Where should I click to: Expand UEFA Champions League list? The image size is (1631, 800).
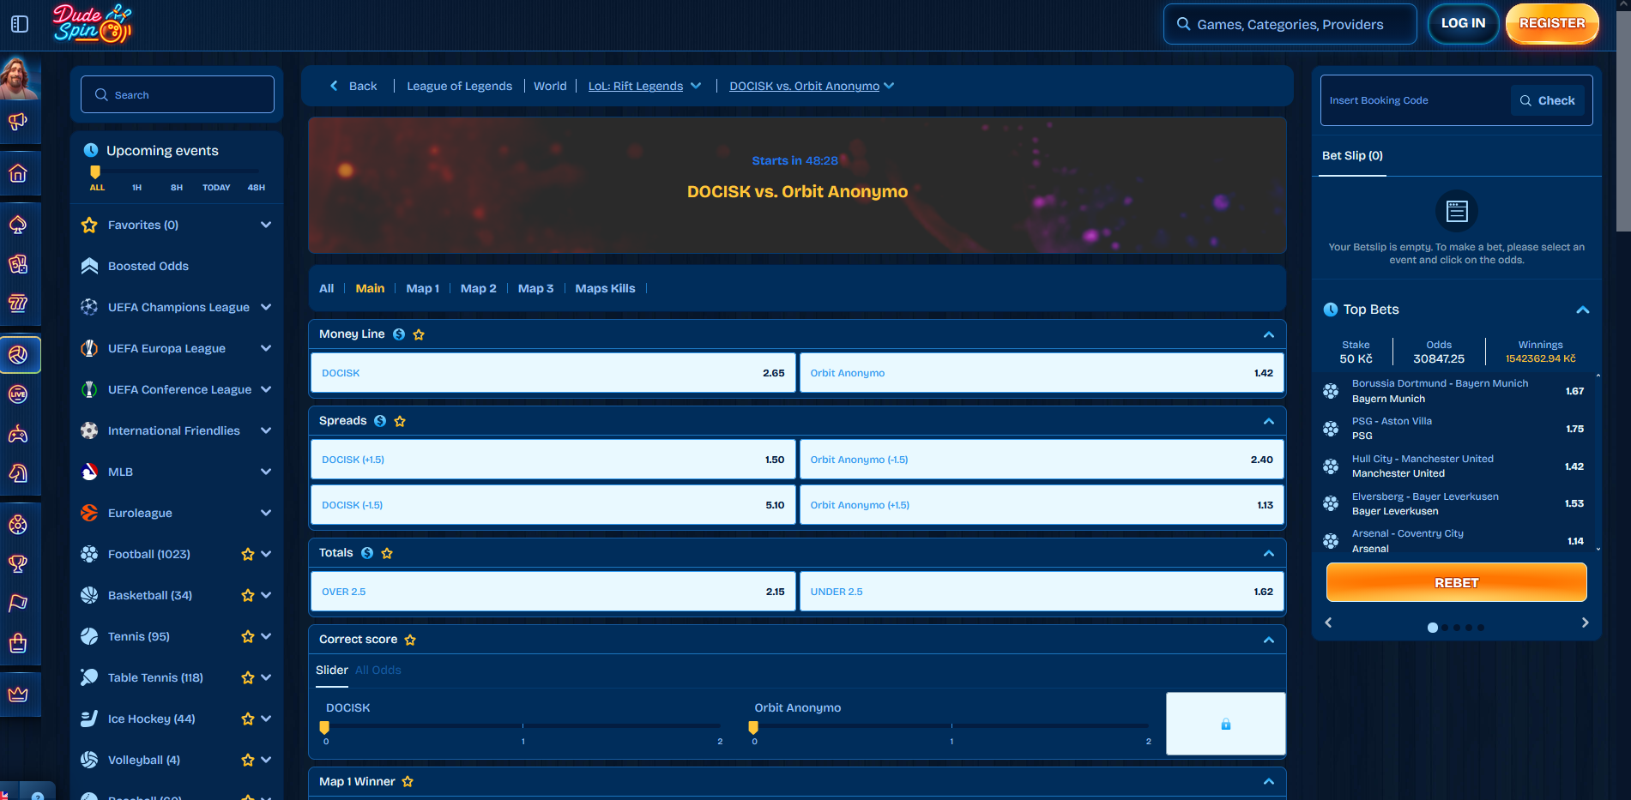click(266, 307)
